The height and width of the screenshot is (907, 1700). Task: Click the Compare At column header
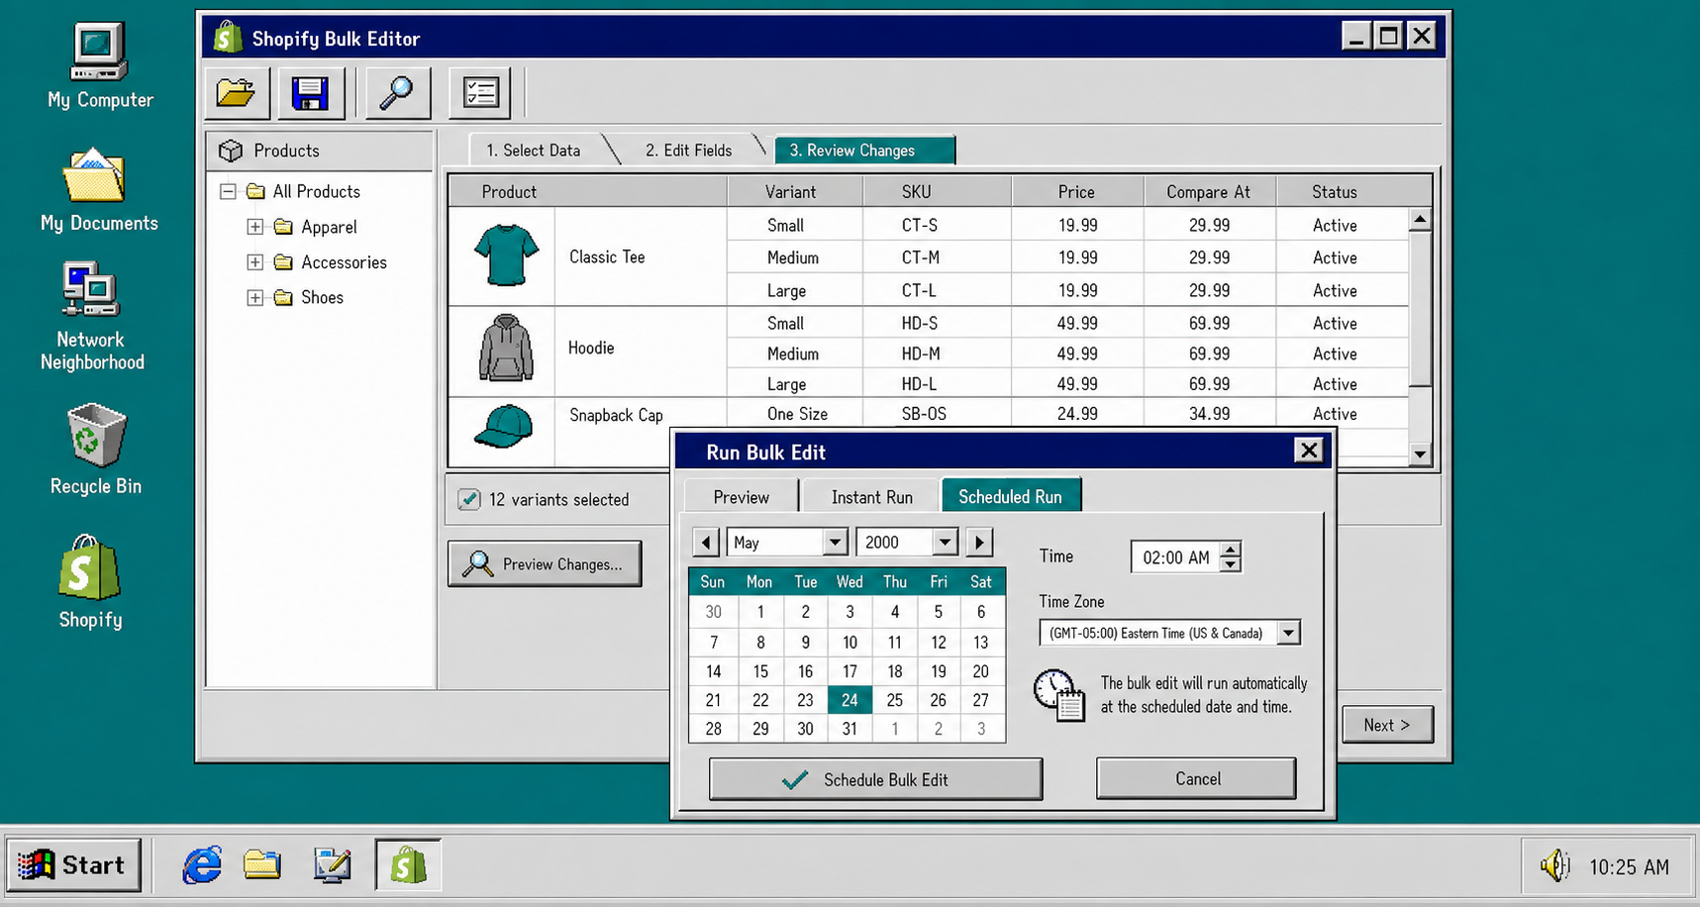(1209, 192)
